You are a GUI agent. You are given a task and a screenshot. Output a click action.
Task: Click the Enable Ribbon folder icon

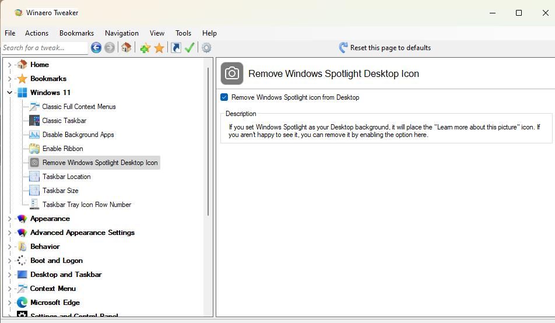click(34, 149)
